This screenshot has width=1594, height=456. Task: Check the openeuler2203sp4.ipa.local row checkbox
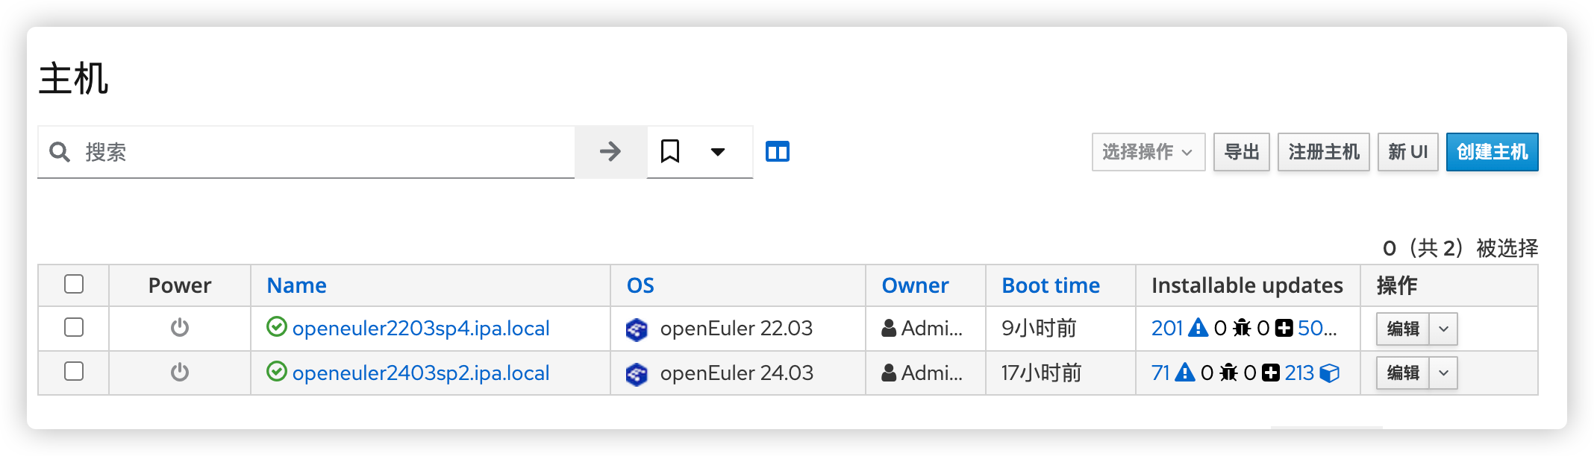74,327
